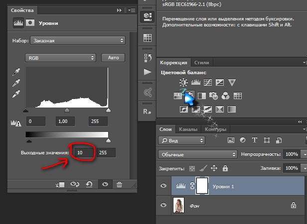Open the Actions panel play icon
Viewport: 307px width, 224px height.
[x=148, y=72]
